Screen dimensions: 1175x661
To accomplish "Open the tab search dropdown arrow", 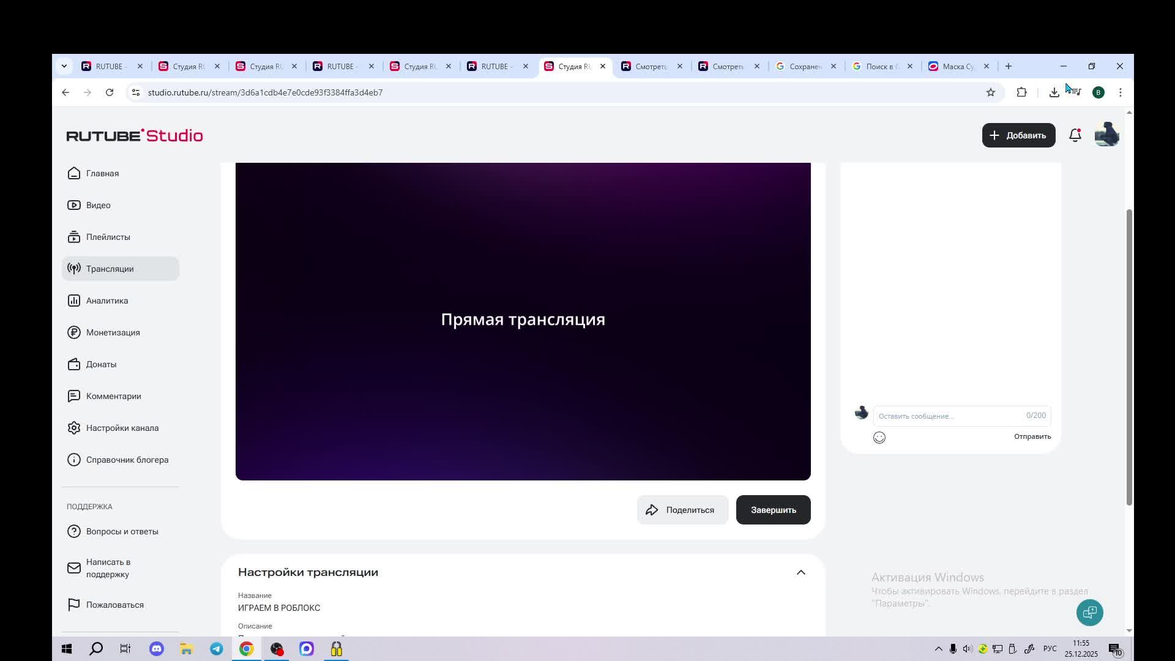I will [64, 66].
